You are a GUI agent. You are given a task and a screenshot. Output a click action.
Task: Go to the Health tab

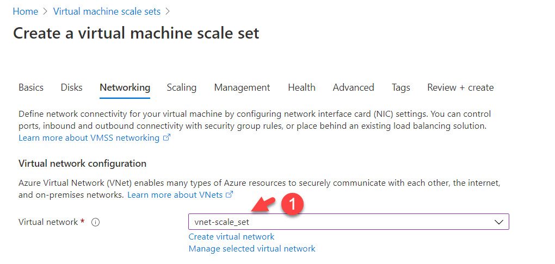tap(301, 87)
